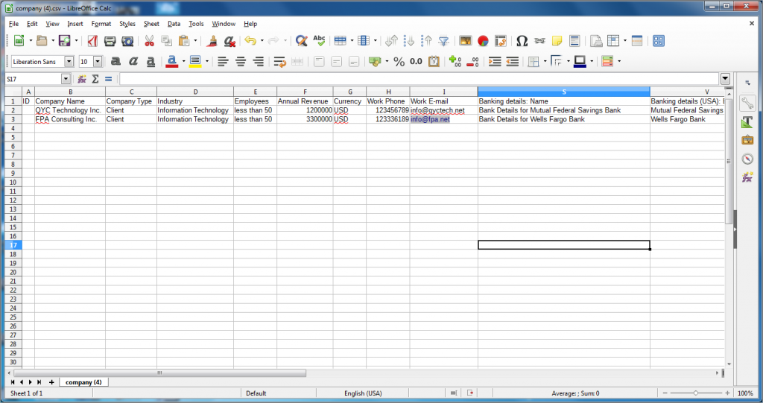
Task: Click the Add Decimal Place icon
Action: point(455,61)
